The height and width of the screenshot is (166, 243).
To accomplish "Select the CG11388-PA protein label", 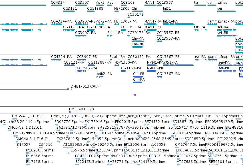I will 100,62.
